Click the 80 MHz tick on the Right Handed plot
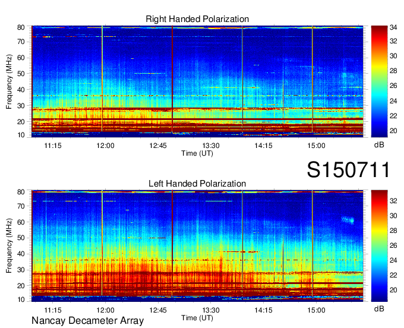404x328 pixels. [x=21, y=27]
